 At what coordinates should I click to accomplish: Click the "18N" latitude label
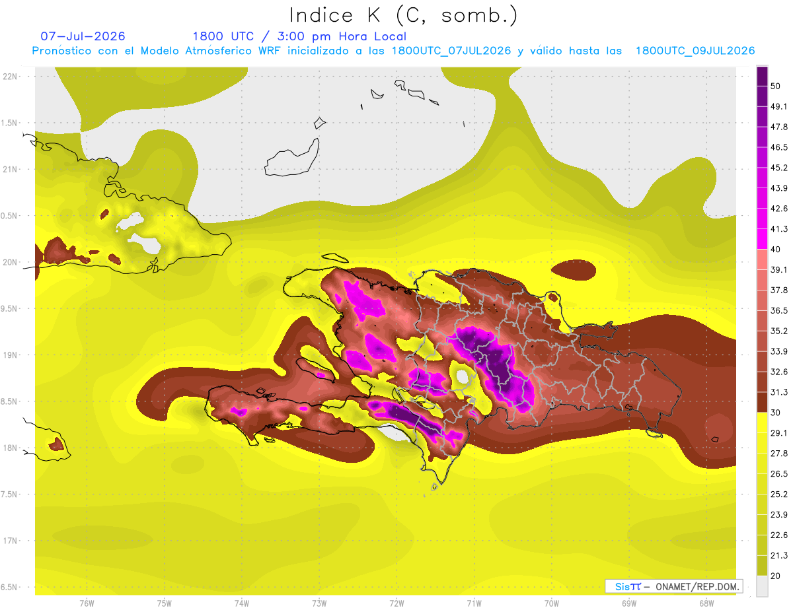click(x=10, y=448)
